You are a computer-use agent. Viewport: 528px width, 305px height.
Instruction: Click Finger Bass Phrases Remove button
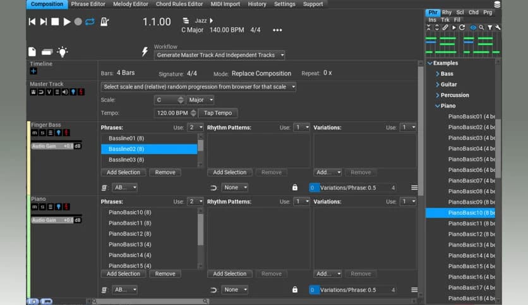[x=165, y=172]
